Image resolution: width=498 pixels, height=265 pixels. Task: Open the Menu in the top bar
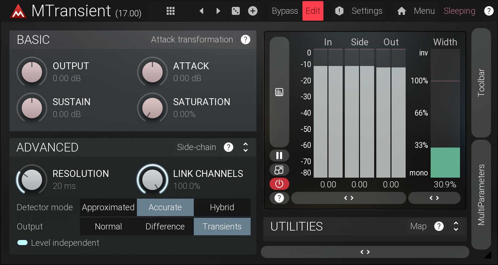tap(424, 11)
